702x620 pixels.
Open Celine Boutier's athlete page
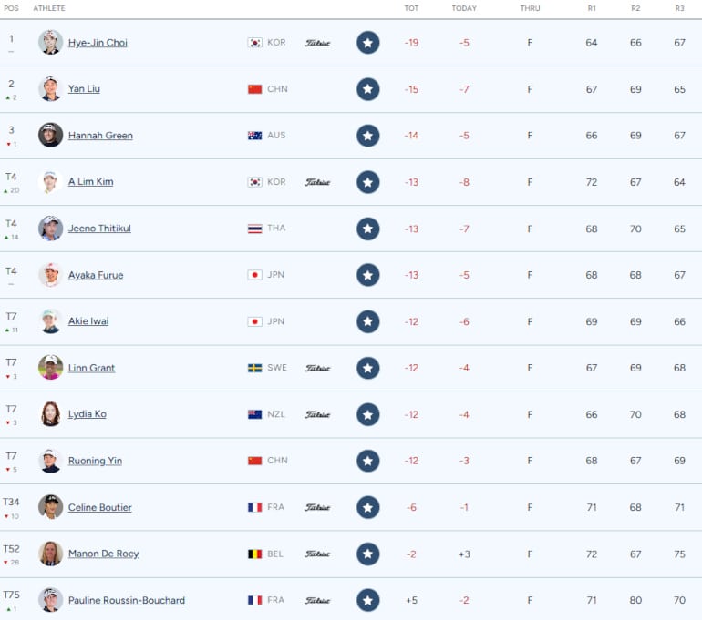click(x=99, y=507)
